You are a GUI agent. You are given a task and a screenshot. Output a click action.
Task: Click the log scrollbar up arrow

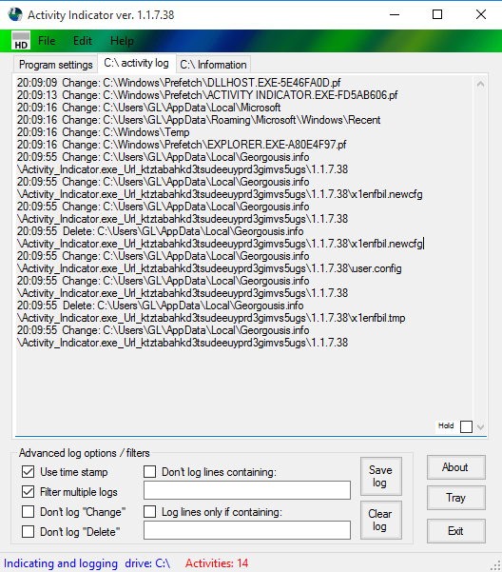pos(480,84)
